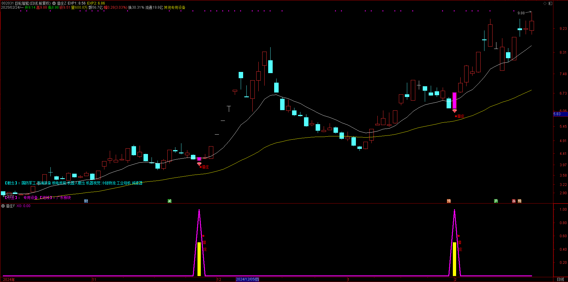
Task: Click the 高9.88 high value in header
Action: (41, 7)
